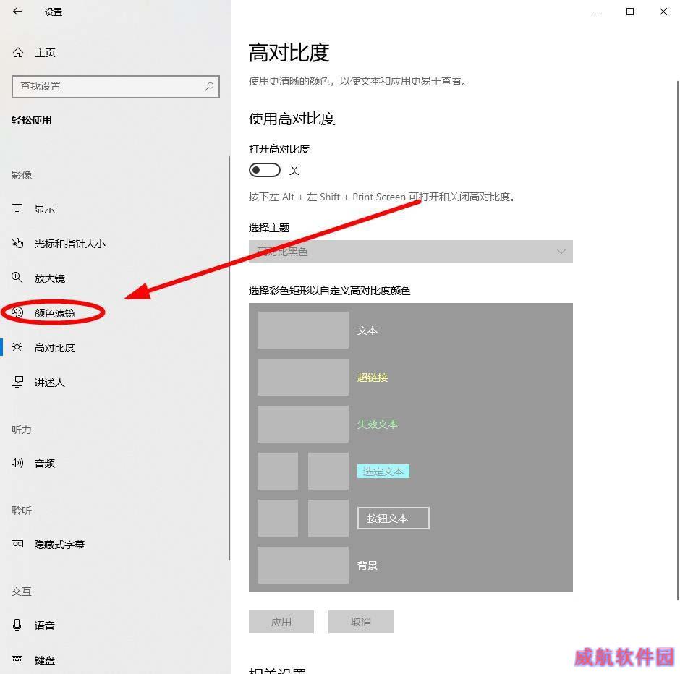The image size is (680, 674).
Task: Click the sun icon for 高对比度
Action: coord(17,347)
